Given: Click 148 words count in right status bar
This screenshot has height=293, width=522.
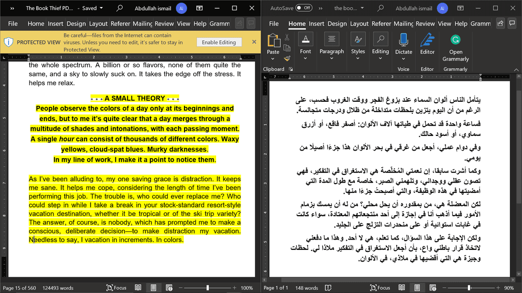Looking at the screenshot, I should [306, 288].
